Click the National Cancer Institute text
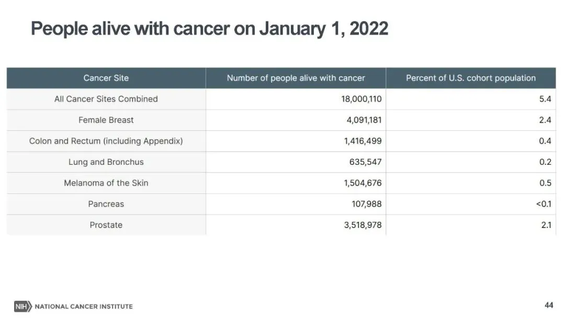Image resolution: width=565 pixels, height=318 pixels. (84, 306)
